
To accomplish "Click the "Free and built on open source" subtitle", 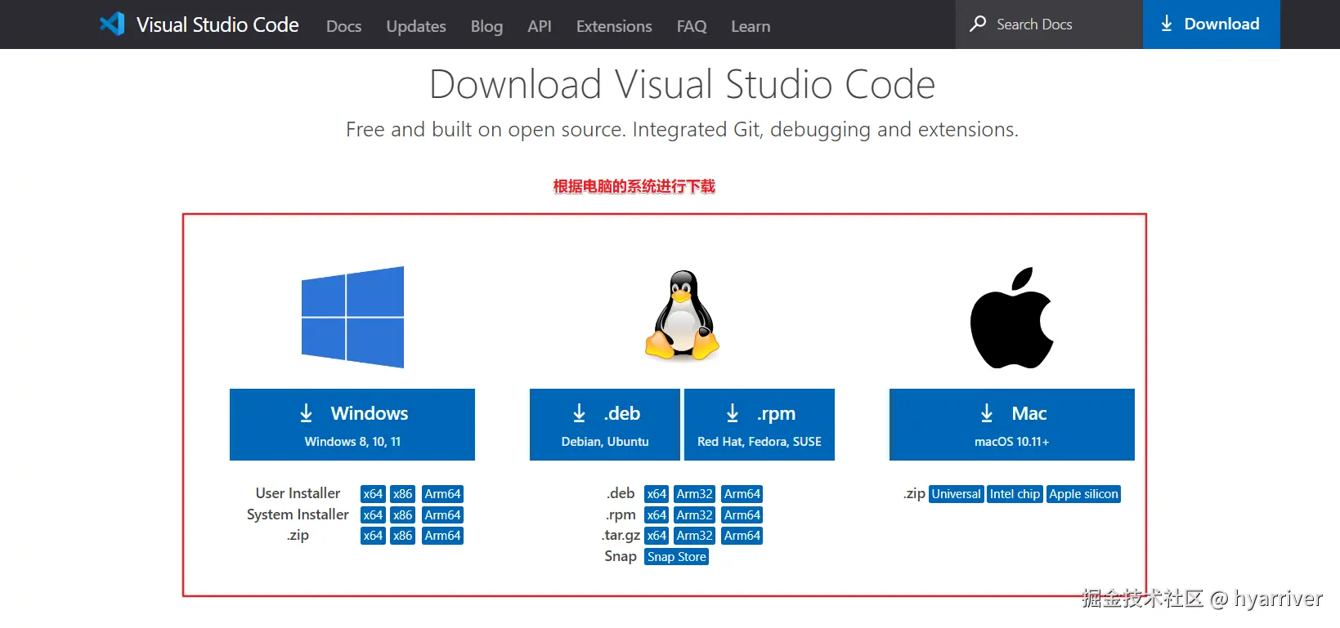I will (x=682, y=130).
